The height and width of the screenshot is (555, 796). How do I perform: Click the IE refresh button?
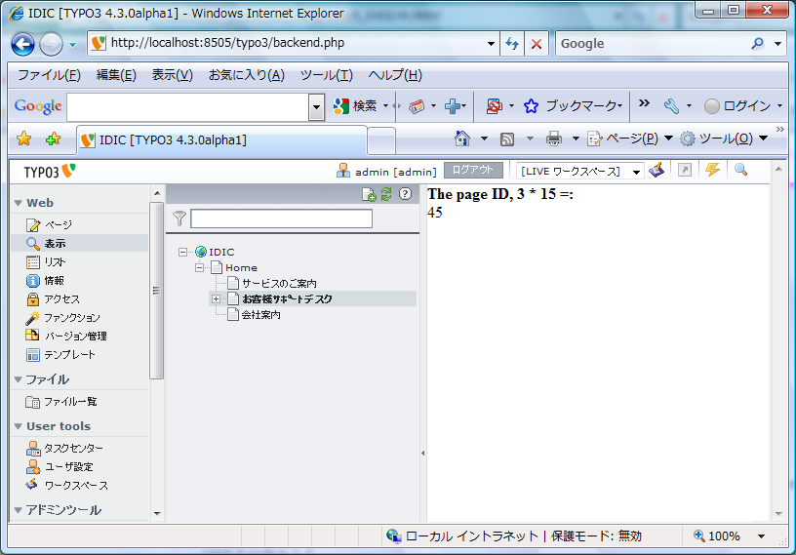(x=512, y=44)
